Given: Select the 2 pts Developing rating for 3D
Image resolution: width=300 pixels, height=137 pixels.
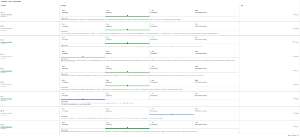Looking at the screenshot, I should [172, 111].
